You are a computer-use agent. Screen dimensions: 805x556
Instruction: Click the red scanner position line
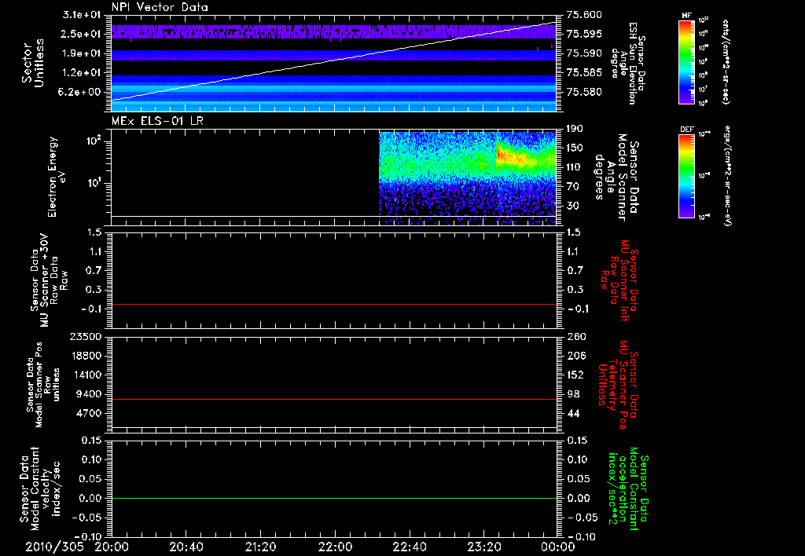click(x=334, y=400)
